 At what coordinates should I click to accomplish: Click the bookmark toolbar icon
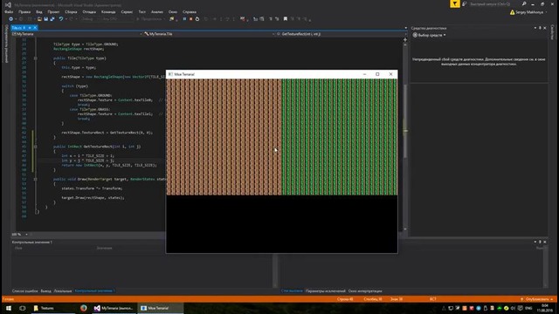286,19
